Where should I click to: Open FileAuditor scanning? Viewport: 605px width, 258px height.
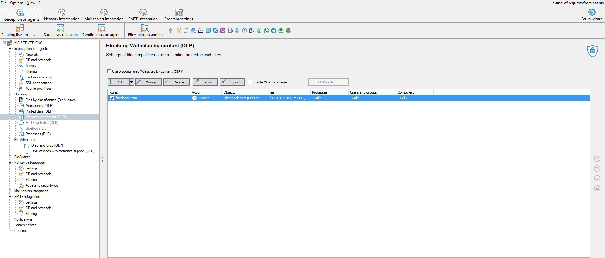(x=145, y=31)
